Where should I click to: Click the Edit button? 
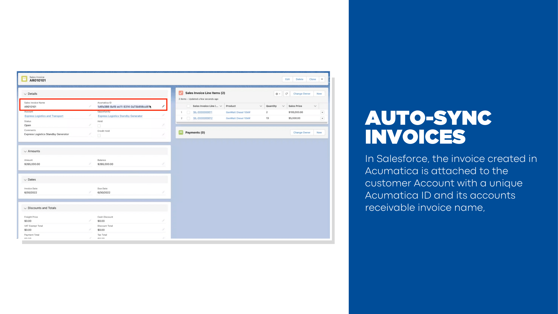(287, 79)
